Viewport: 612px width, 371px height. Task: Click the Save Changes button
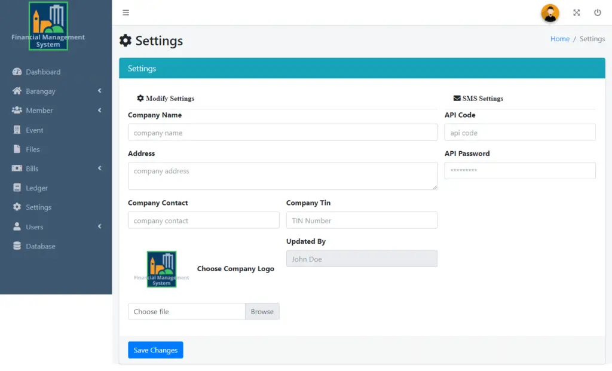(x=155, y=349)
